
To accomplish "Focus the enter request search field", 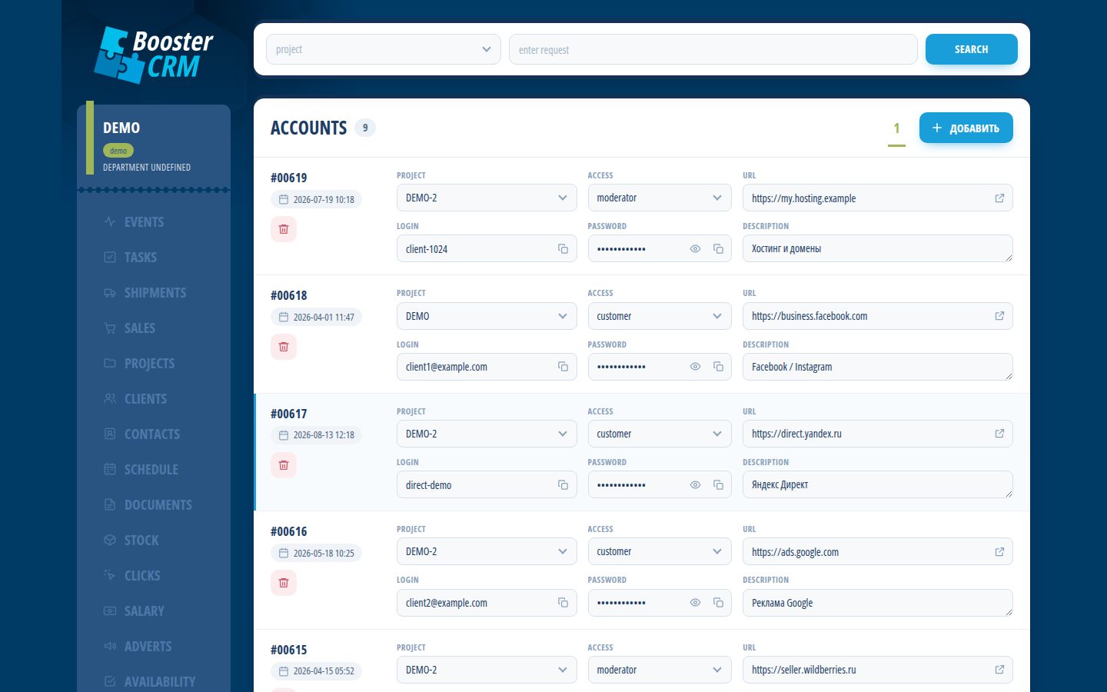I will pos(713,49).
